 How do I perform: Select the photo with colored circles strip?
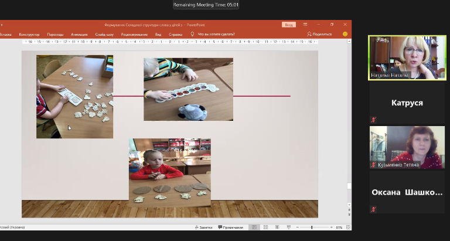click(x=188, y=89)
